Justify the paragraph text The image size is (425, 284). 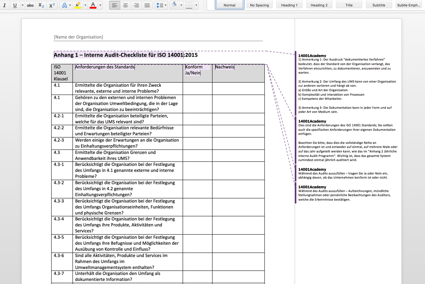point(147,5)
